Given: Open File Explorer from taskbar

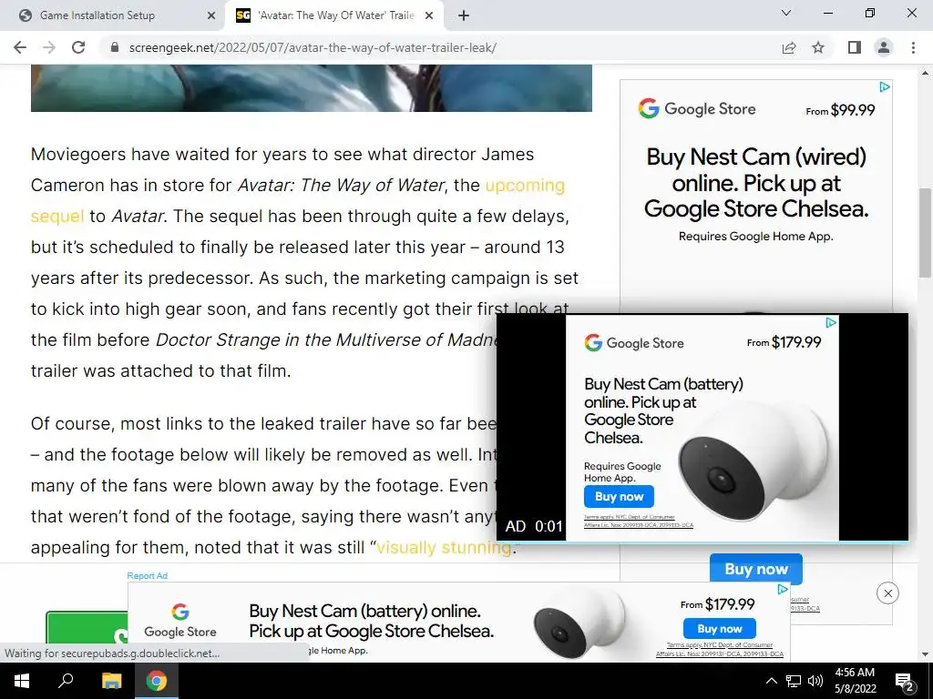Looking at the screenshot, I should click(x=111, y=681).
